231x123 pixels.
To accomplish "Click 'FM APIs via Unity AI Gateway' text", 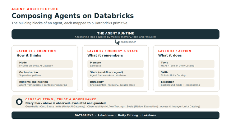I will [x=36, y=66].
